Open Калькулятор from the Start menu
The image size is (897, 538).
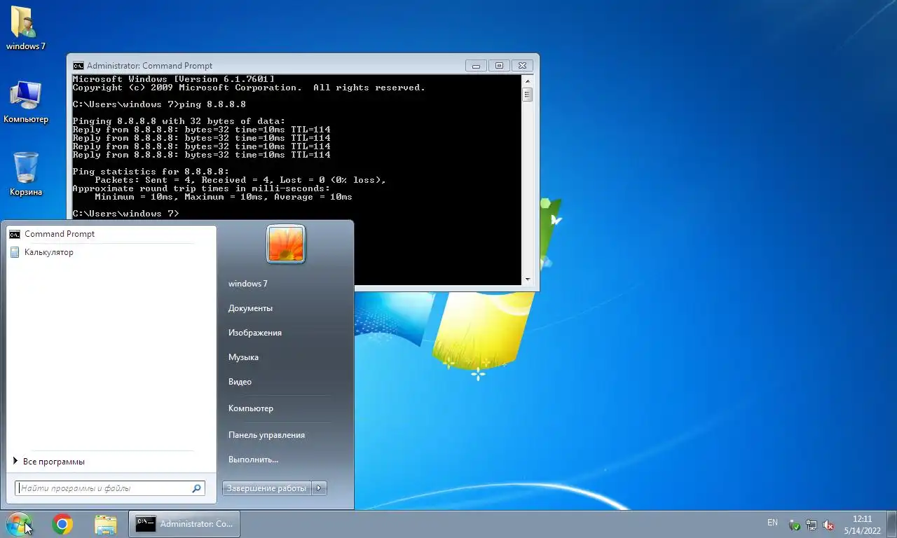click(111, 252)
